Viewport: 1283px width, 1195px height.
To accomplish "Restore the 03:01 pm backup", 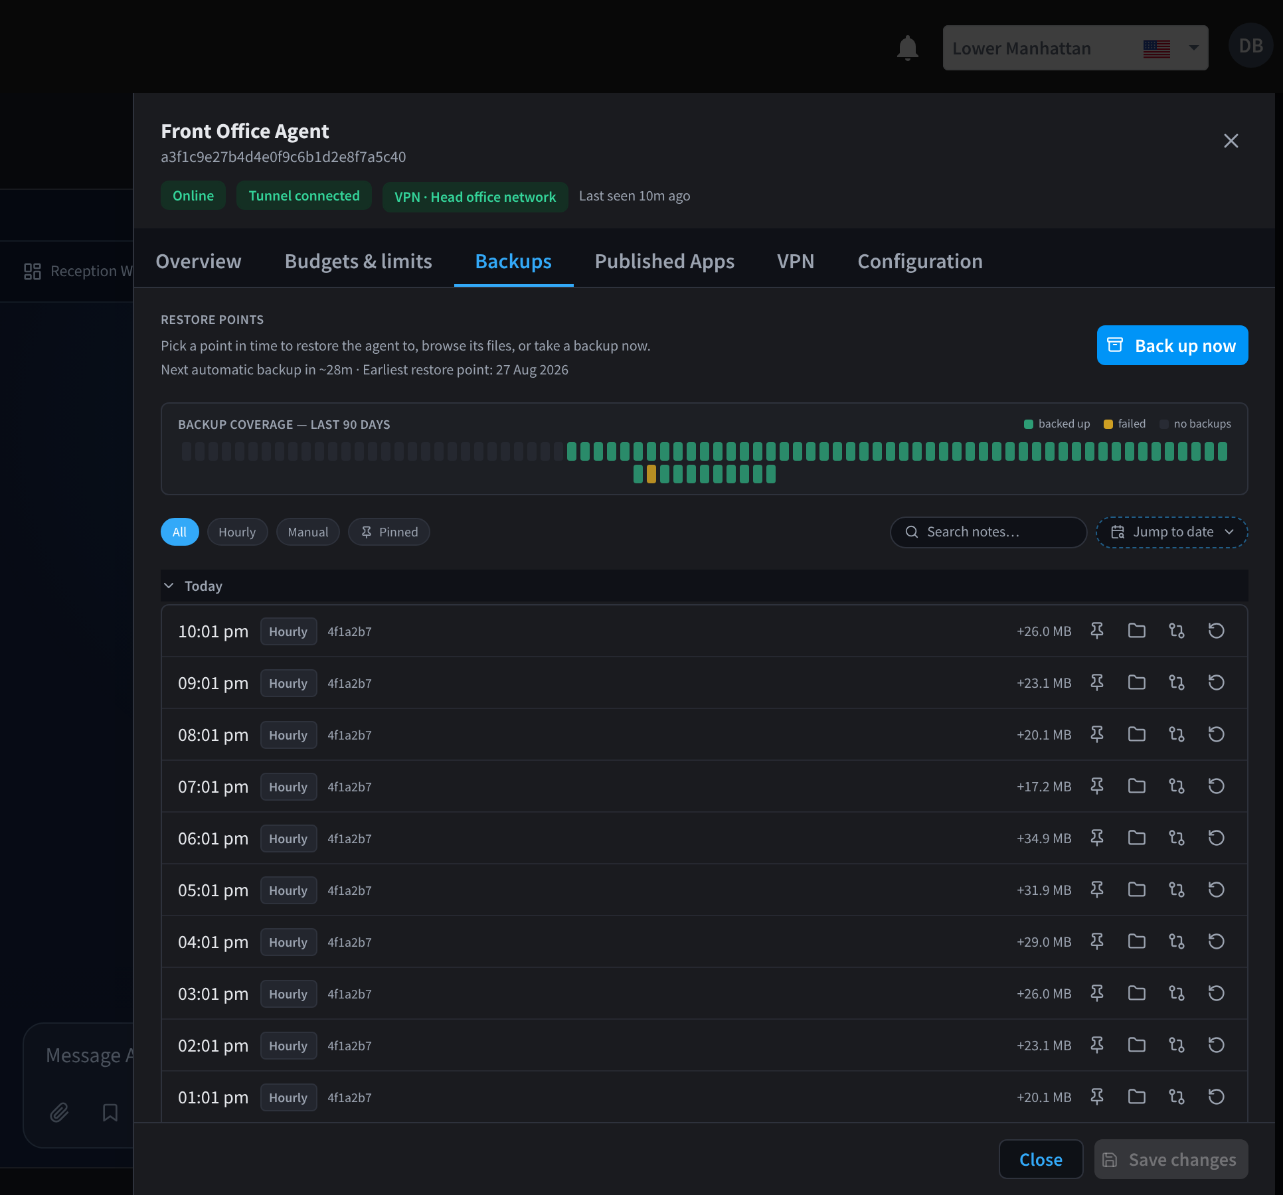I will [x=1217, y=993].
